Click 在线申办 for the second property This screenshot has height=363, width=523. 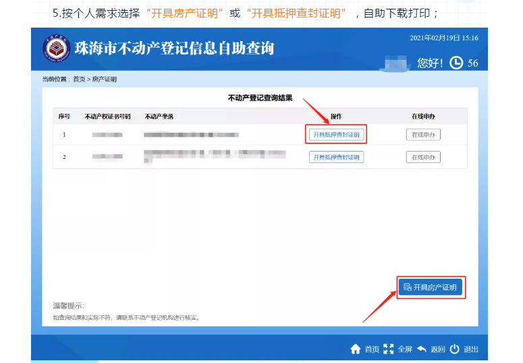[423, 157]
